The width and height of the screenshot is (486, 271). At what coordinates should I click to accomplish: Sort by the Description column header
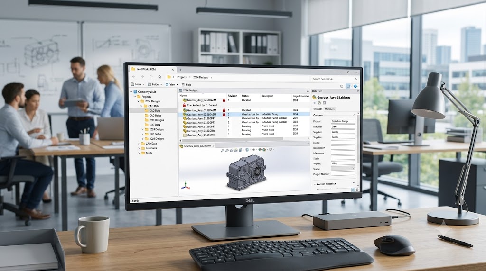pos(267,96)
